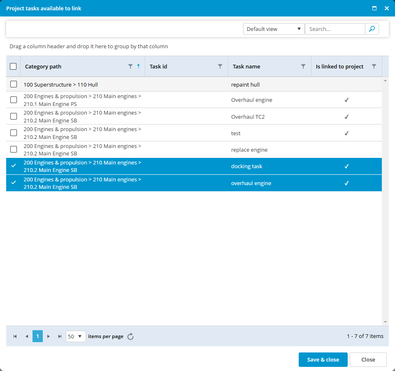The width and height of the screenshot is (395, 371).
Task: Open the items per page dropdown
Action: [76, 336]
